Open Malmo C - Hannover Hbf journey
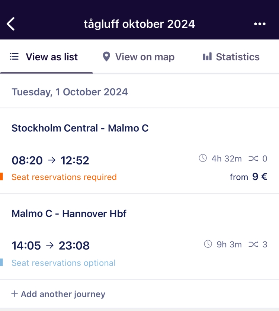Image resolution: width=279 pixels, height=311 pixels. pos(69,214)
